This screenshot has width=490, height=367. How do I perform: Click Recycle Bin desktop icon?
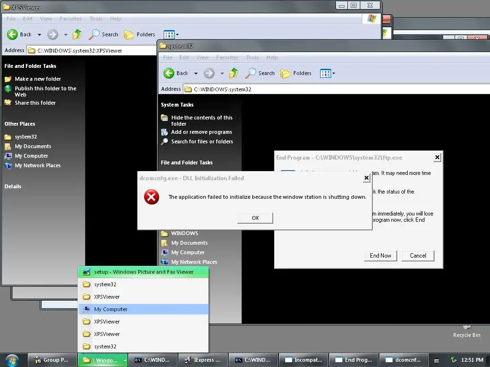[x=467, y=332]
